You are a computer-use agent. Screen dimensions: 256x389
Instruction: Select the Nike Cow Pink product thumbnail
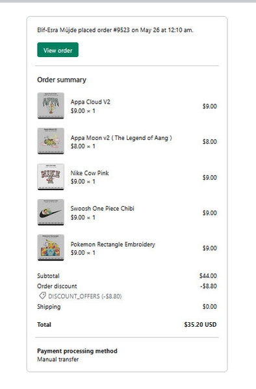click(51, 177)
